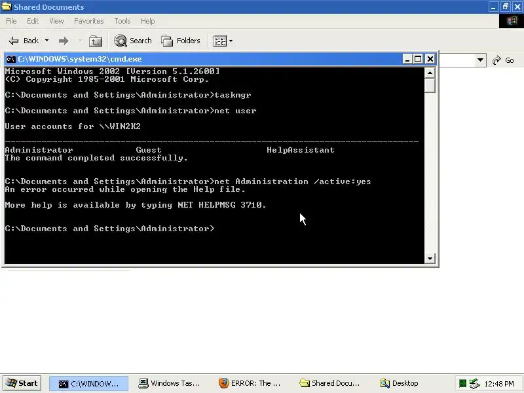Switch to C:\WINDOW... taskbar button

pos(89,384)
